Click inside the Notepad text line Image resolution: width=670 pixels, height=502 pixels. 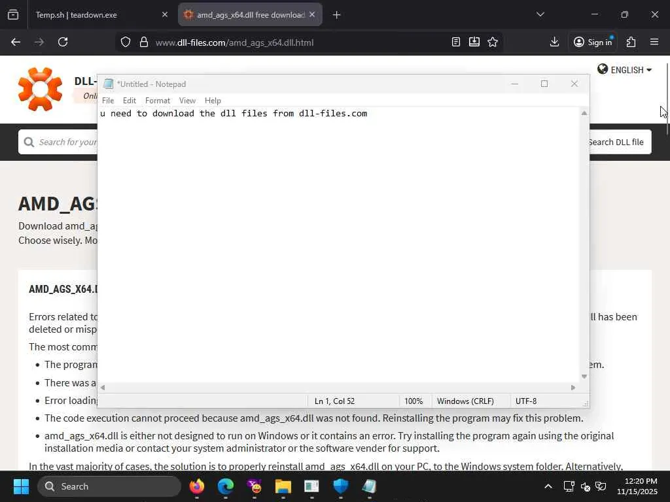tap(234, 114)
